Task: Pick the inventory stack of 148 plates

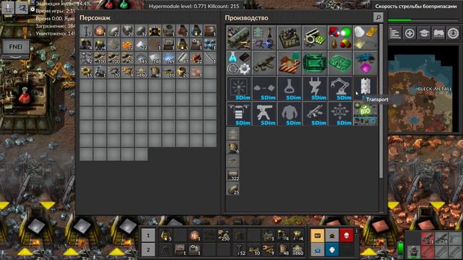Action: tap(155, 58)
